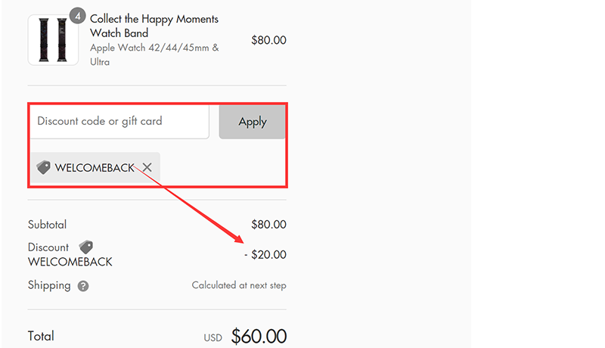Focus the discount code or gift card field
This screenshot has height=348, width=605.
click(x=119, y=121)
